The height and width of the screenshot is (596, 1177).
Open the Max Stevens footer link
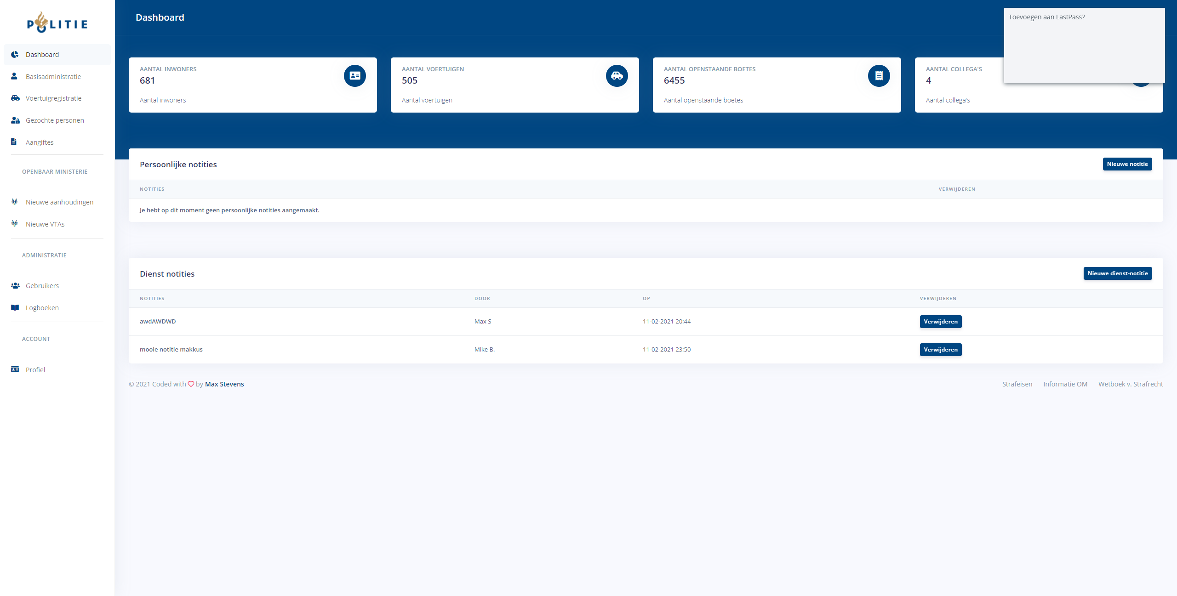point(224,384)
